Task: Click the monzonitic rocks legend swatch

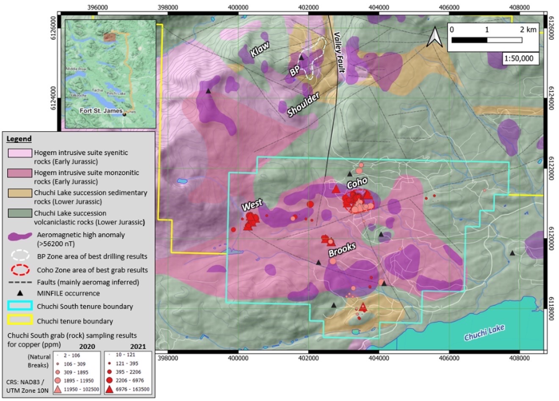Action: [x=19, y=173]
